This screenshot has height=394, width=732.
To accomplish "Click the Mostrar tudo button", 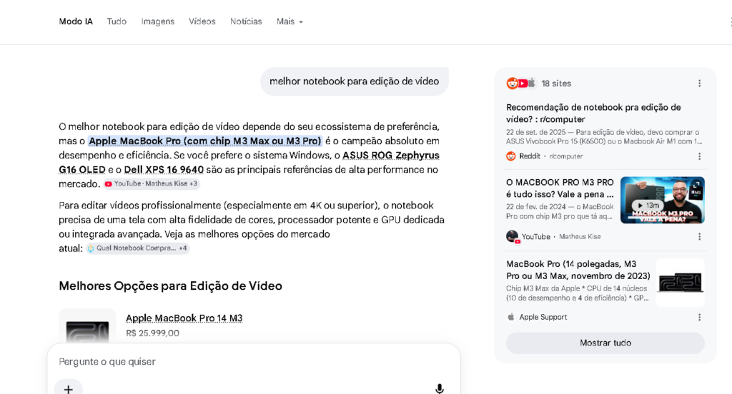I will [x=605, y=343].
